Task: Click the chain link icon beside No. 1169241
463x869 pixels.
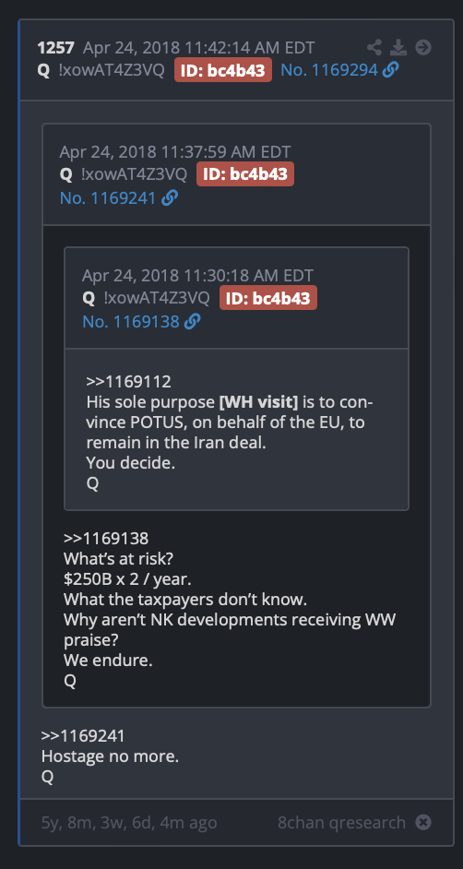Action: coord(170,197)
